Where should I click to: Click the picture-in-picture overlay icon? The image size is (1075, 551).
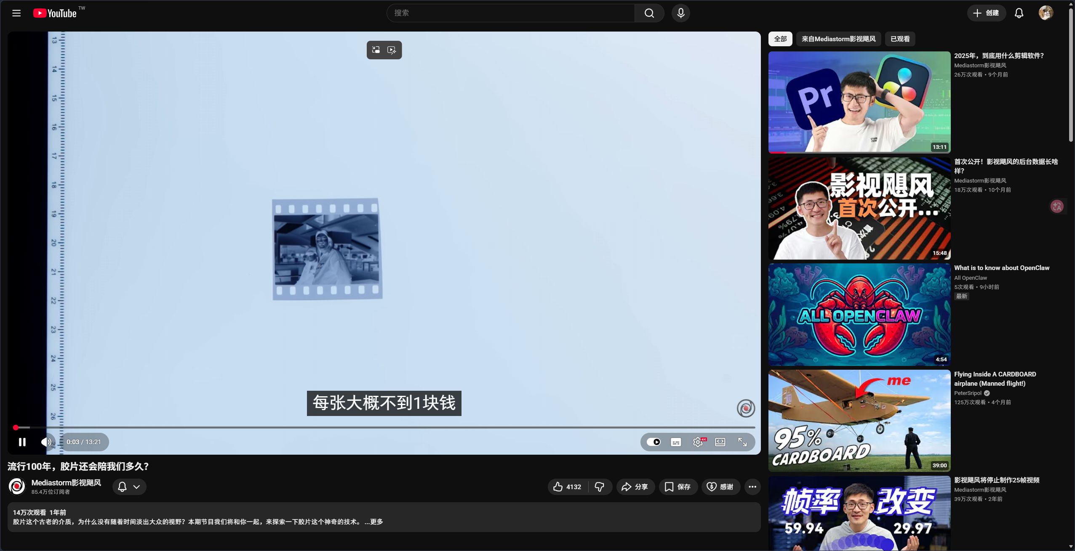tap(376, 50)
